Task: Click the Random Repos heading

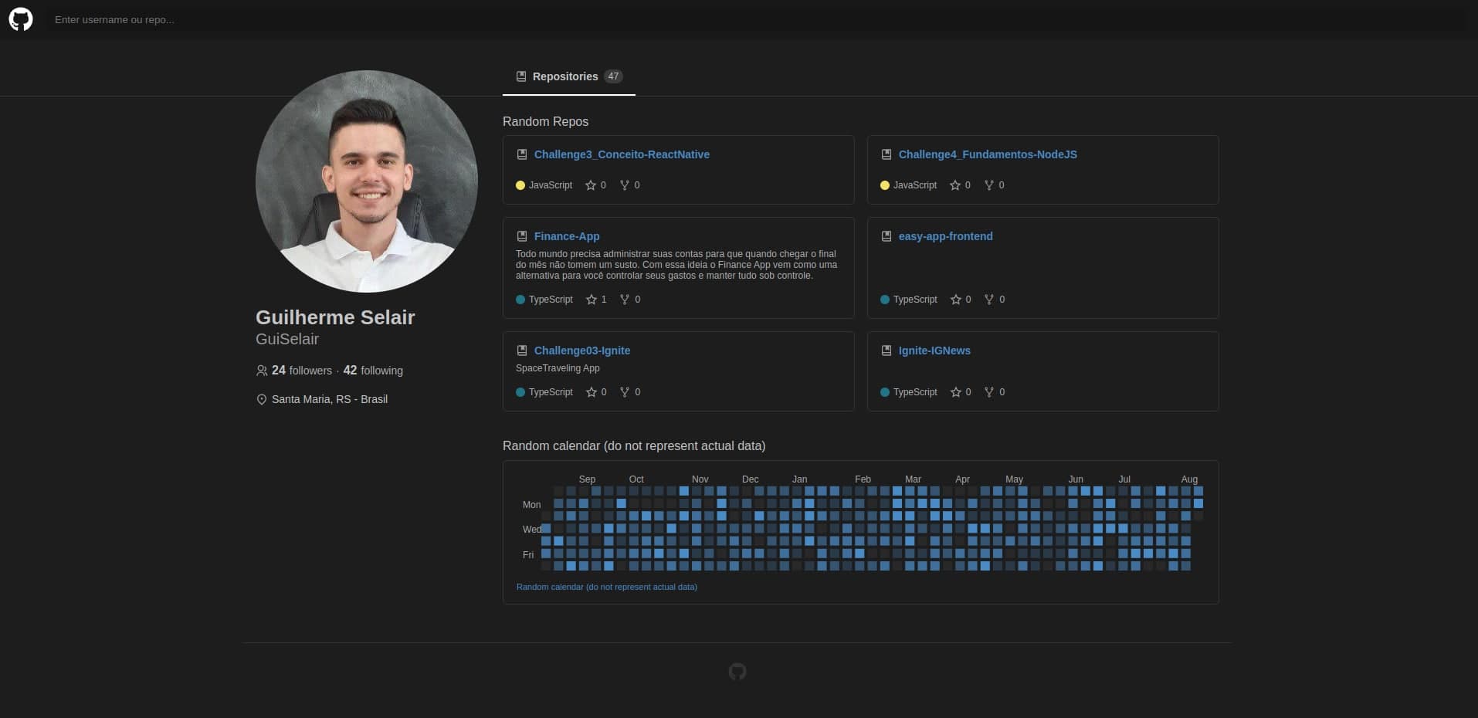Action: point(545,122)
